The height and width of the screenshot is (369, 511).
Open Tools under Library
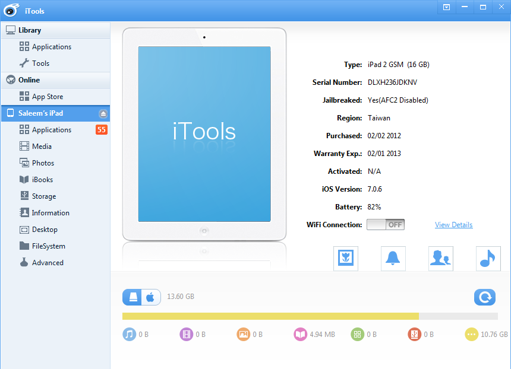coord(55,63)
